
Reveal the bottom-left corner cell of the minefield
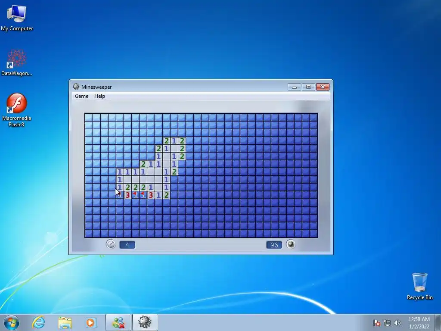click(89, 234)
